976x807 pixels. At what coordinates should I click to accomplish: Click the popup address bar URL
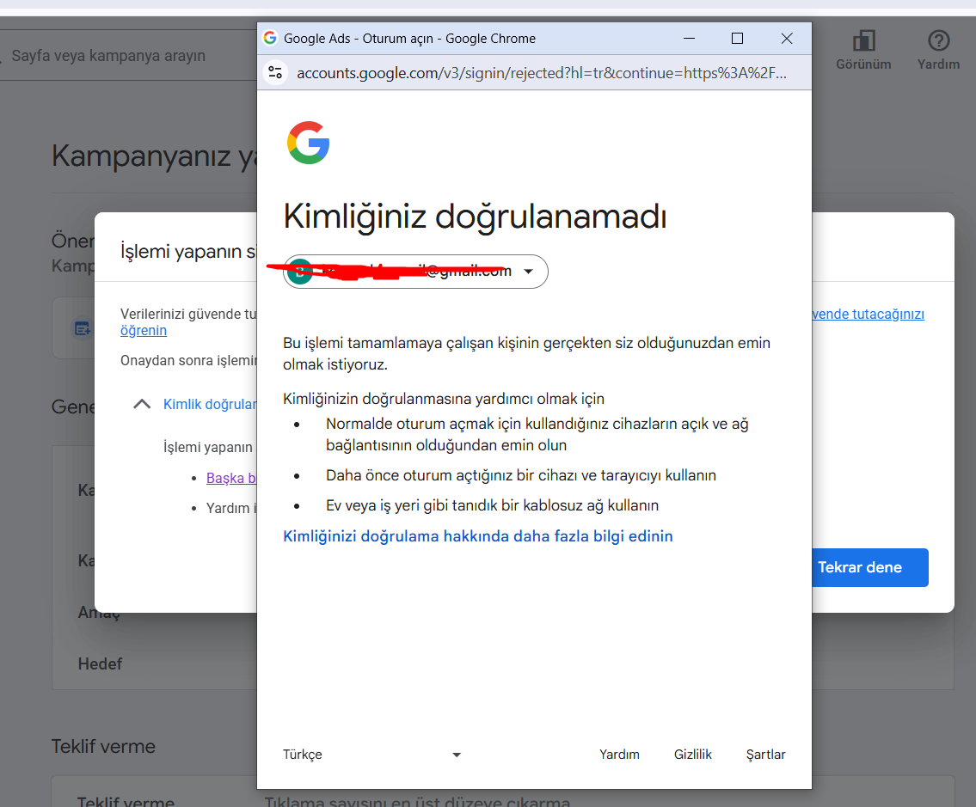point(542,73)
